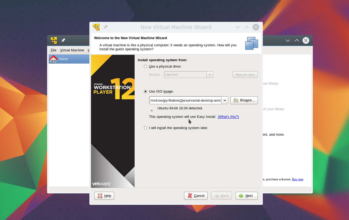The image size is (349, 220).
Task: Click the pin icon in wizard title bar
Action: (105, 27)
